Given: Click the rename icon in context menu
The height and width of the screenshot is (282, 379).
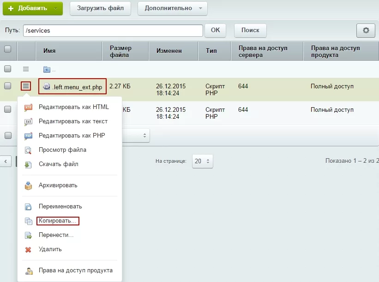Looking at the screenshot, I should pyautogui.click(x=28, y=207).
